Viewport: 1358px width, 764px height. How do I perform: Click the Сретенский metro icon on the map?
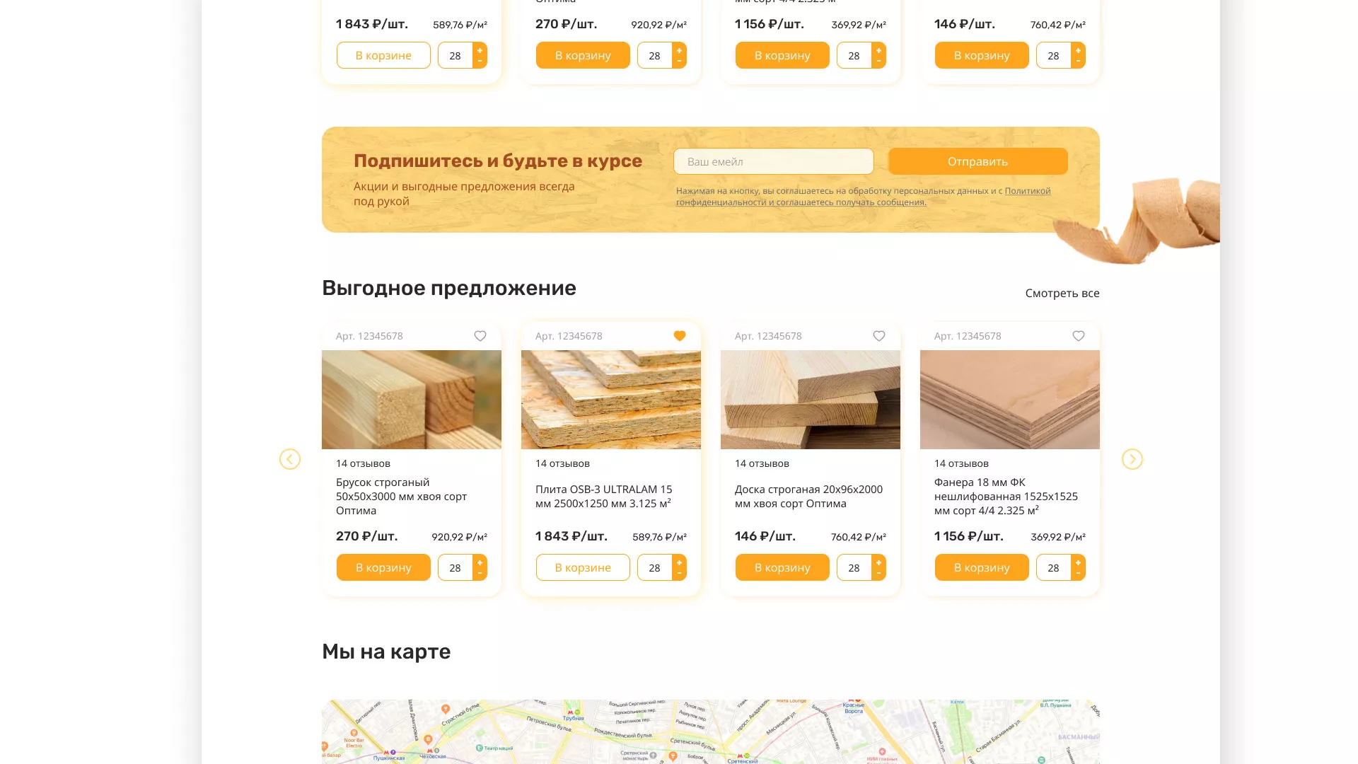click(x=740, y=756)
